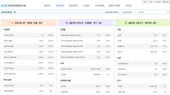Screen dimensions: 170x95
Task: Click the GDP대비 비율 section heading
Action: click(x=66, y=80)
